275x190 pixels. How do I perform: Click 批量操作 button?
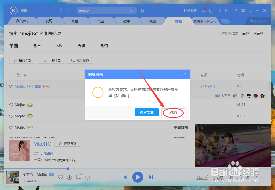tap(80, 60)
